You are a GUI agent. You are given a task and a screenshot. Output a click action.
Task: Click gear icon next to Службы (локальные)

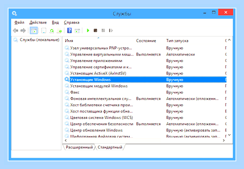(15, 40)
